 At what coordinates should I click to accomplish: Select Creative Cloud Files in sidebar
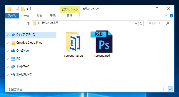[x=29, y=43]
